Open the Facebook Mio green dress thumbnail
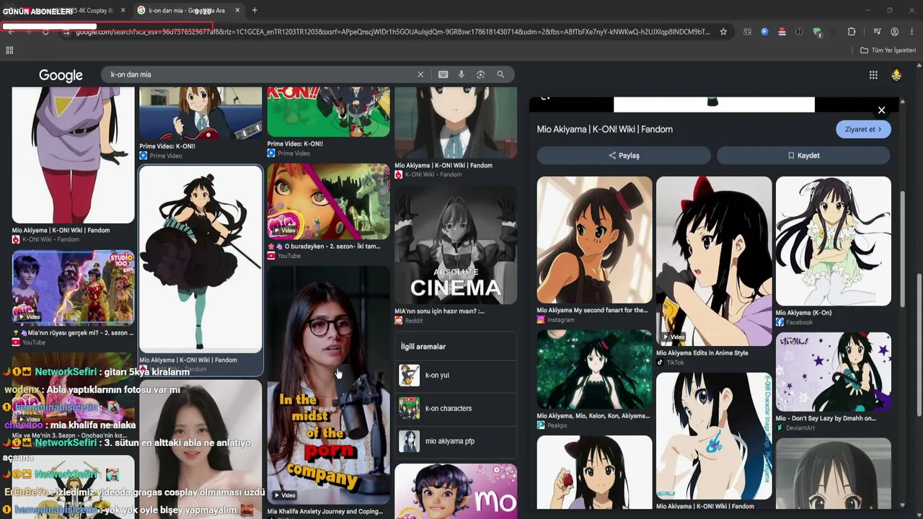The image size is (923, 519). tap(834, 241)
